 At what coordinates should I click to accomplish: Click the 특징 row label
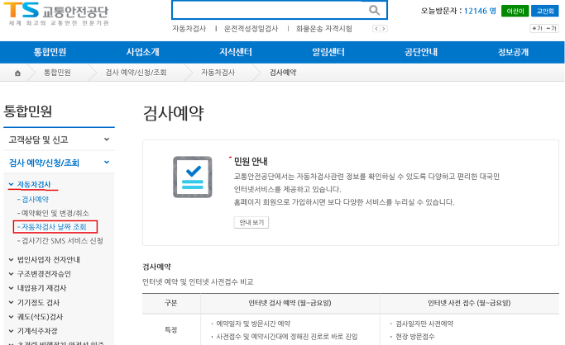click(x=170, y=330)
